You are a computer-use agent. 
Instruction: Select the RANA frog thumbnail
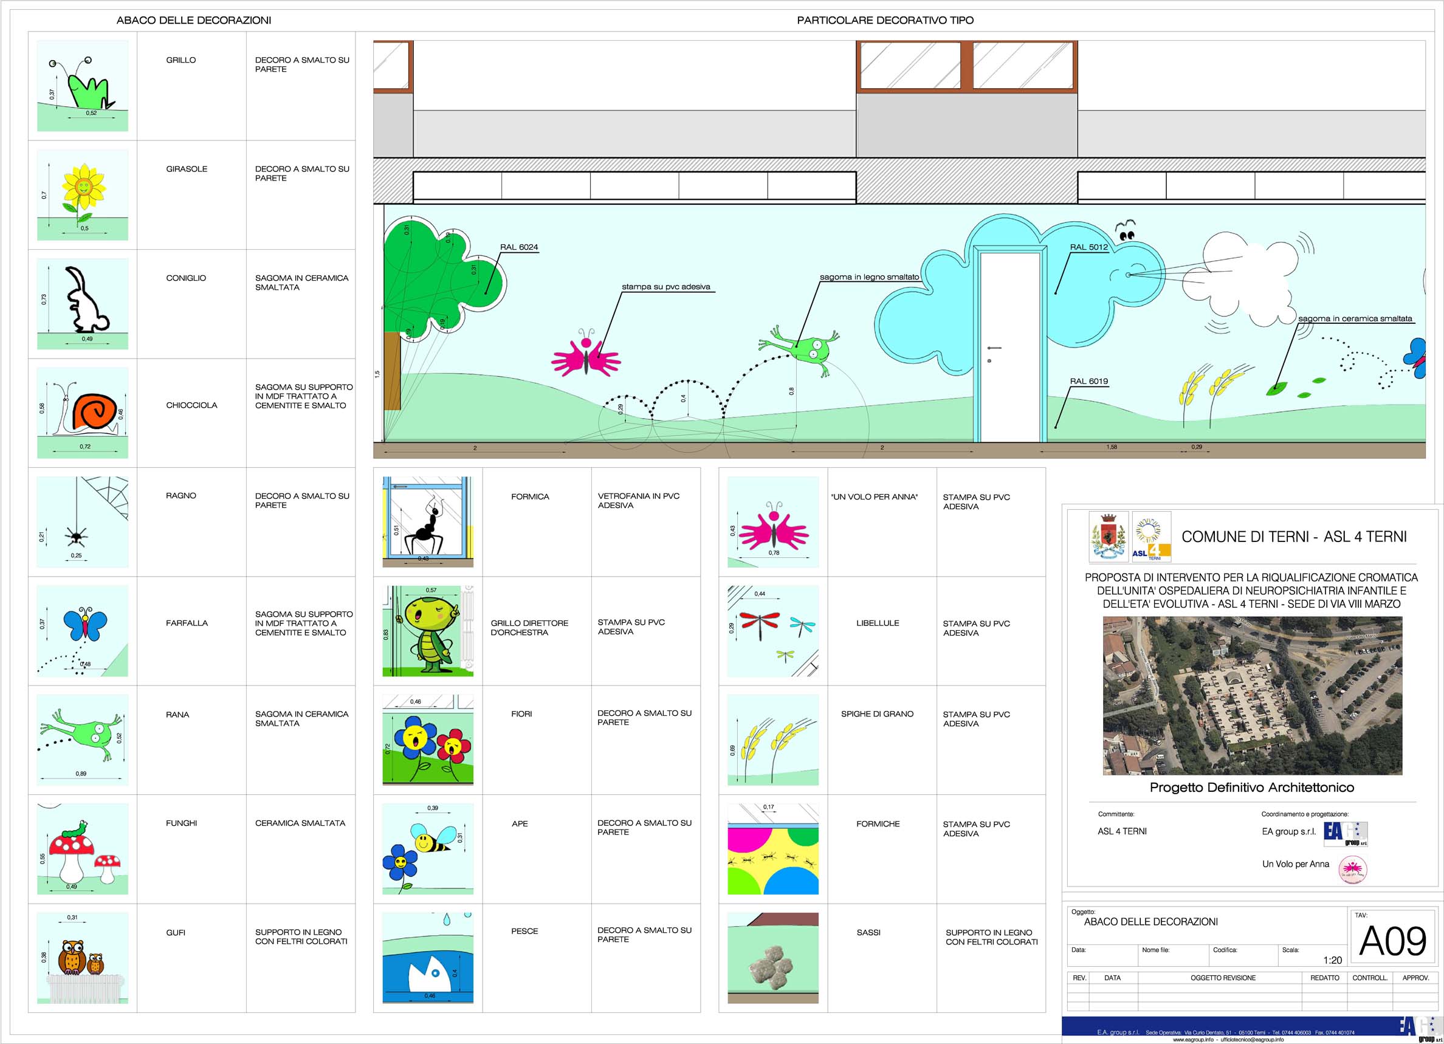(x=83, y=740)
